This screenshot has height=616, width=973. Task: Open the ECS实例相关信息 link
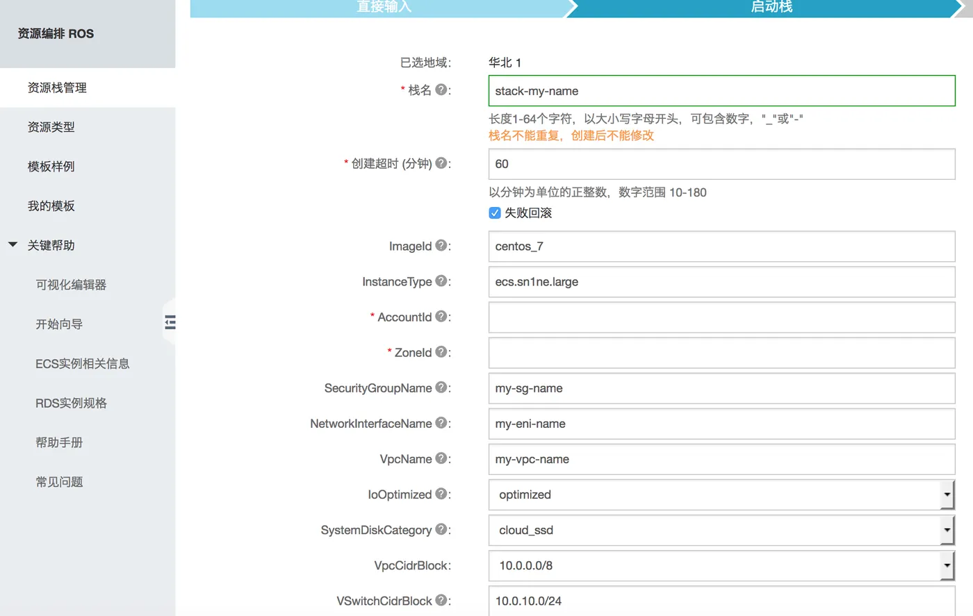[83, 364]
